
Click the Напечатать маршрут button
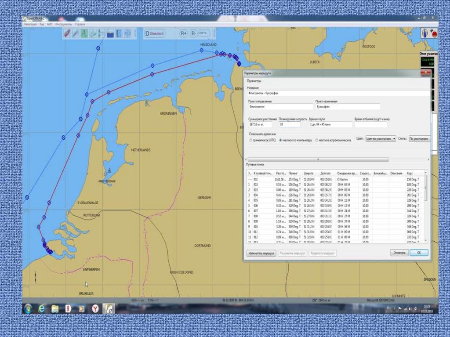tap(261, 254)
